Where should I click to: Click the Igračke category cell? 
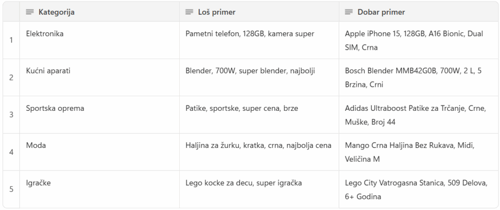pyautogui.click(x=100, y=189)
